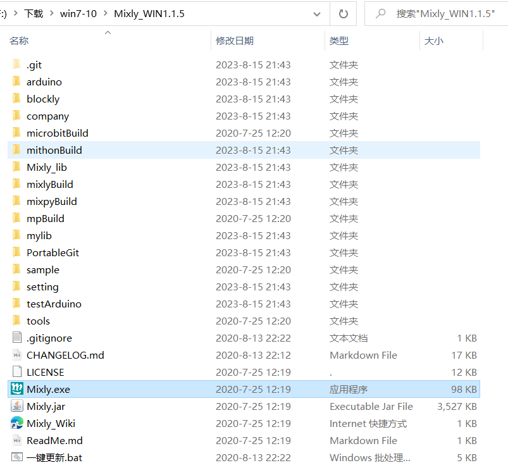Click the search box 搜索"Mixly_WIN1.1.5"

[445, 14]
